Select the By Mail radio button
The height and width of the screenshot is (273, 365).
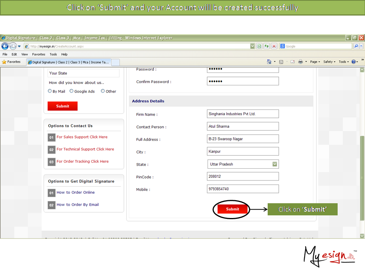point(50,91)
